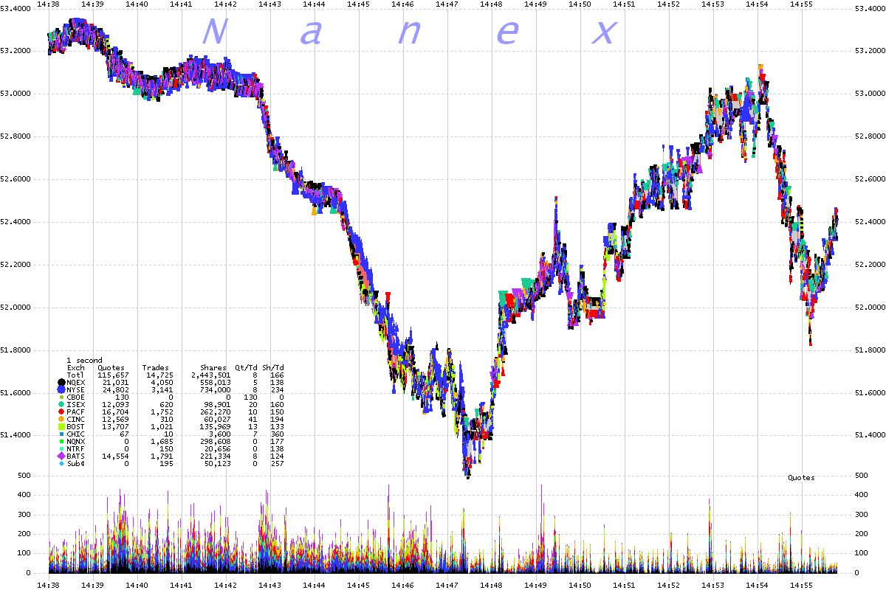Click the Quotes label above the volume histogram
Image resolution: width=886 pixels, height=590 pixels.
801,477
